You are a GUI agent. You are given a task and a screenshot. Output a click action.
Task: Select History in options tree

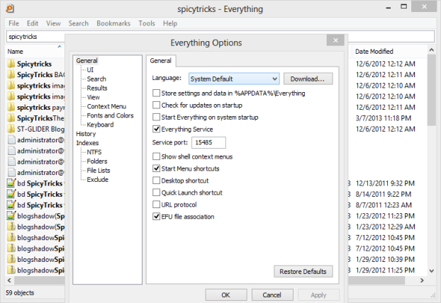pyautogui.click(x=86, y=134)
